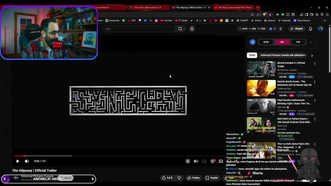
Task: Open Streamlabs bookmark
Action: (x=112, y=20)
